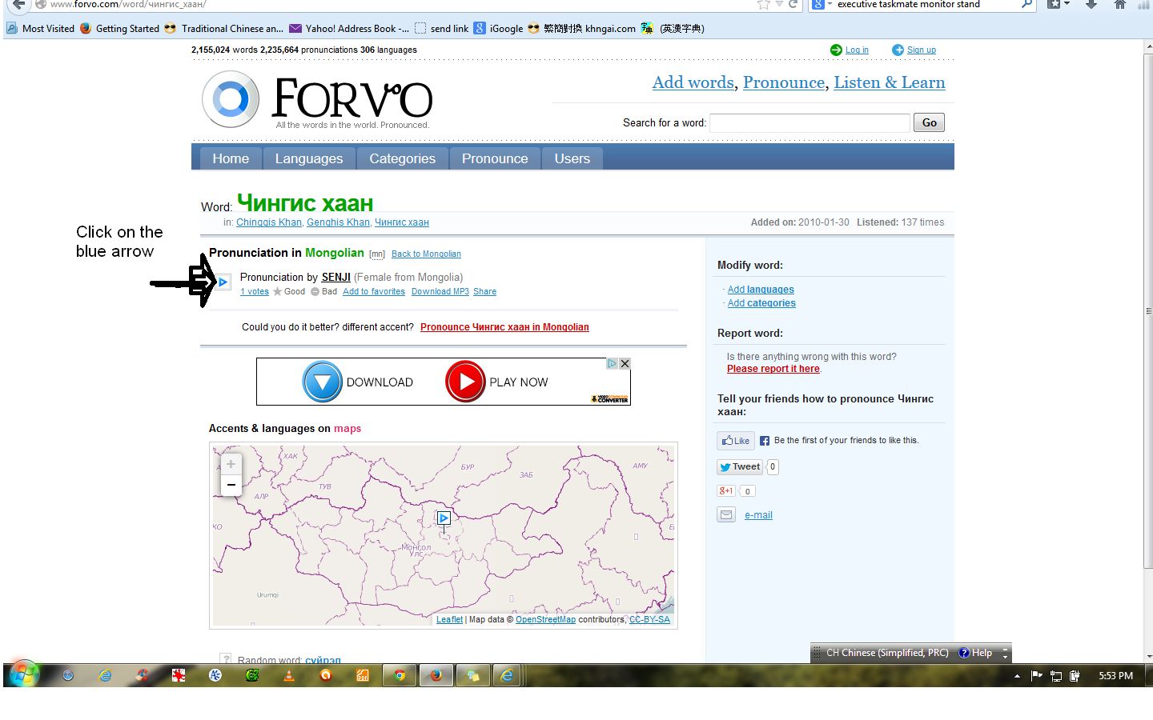The image size is (1153, 720).
Task: Open the Pronounce tab
Action: (495, 158)
